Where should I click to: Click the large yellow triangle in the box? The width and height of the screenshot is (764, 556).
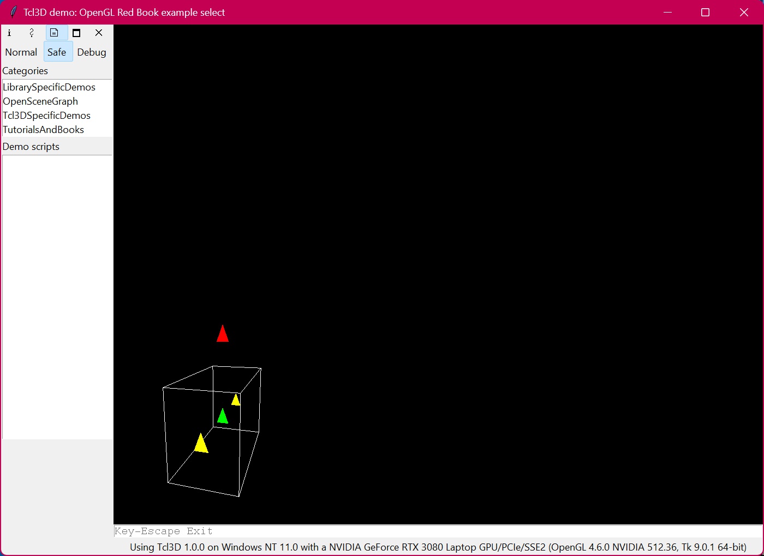[201, 443]
